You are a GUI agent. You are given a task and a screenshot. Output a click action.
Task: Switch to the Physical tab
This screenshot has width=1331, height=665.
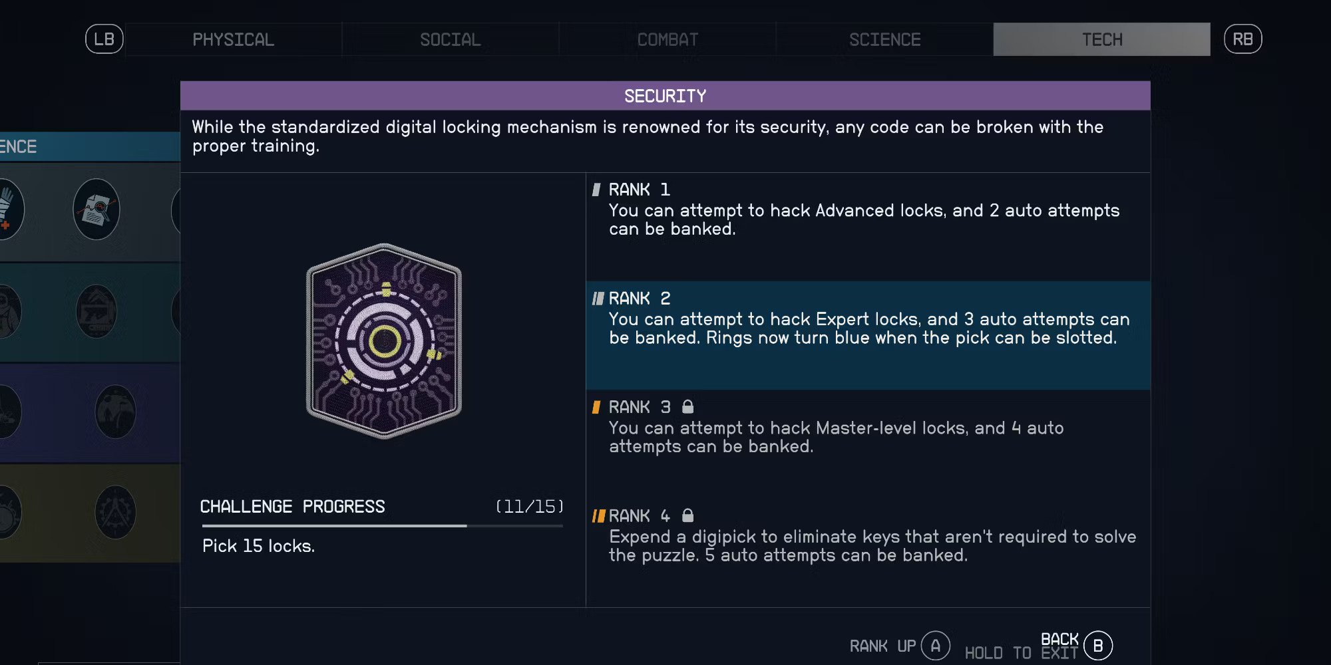click(x=234, y=39)
